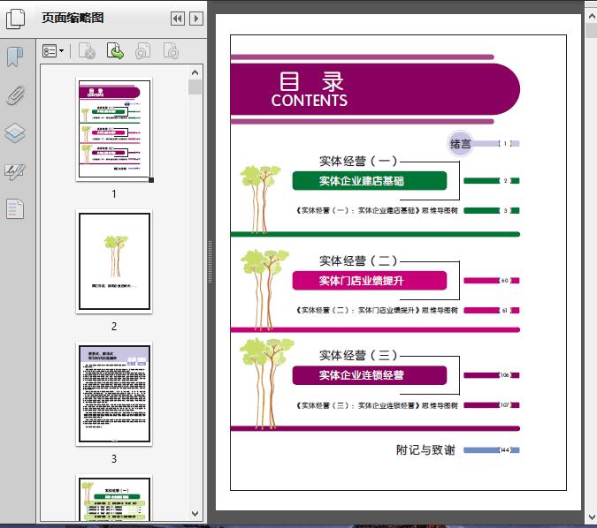Image resolution: width=597 pixels, height=528 pixels.
Task: Collapse the thumbnails pane with double-arrow button
Action: pyautogui.click(x=178, y=19)
